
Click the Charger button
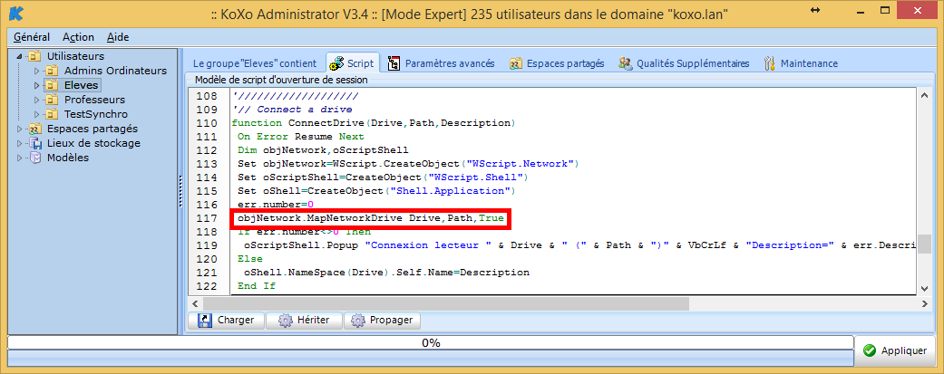click(227, 321)
